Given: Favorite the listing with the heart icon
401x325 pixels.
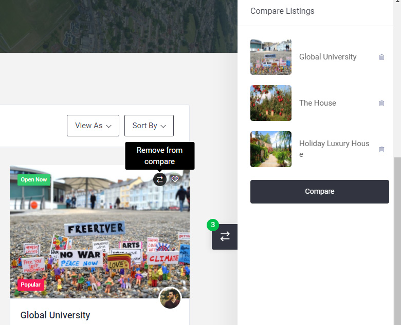Looking at the screenshot, I should [175, 179].
